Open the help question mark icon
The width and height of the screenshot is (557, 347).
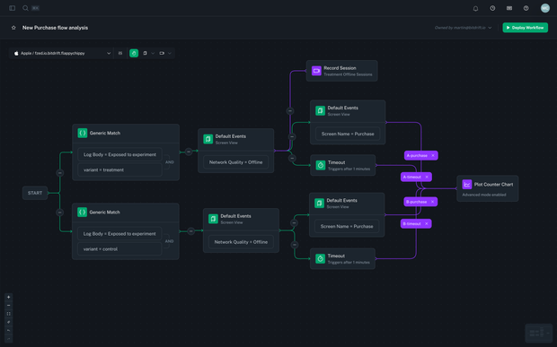click(x=526, y=8)
